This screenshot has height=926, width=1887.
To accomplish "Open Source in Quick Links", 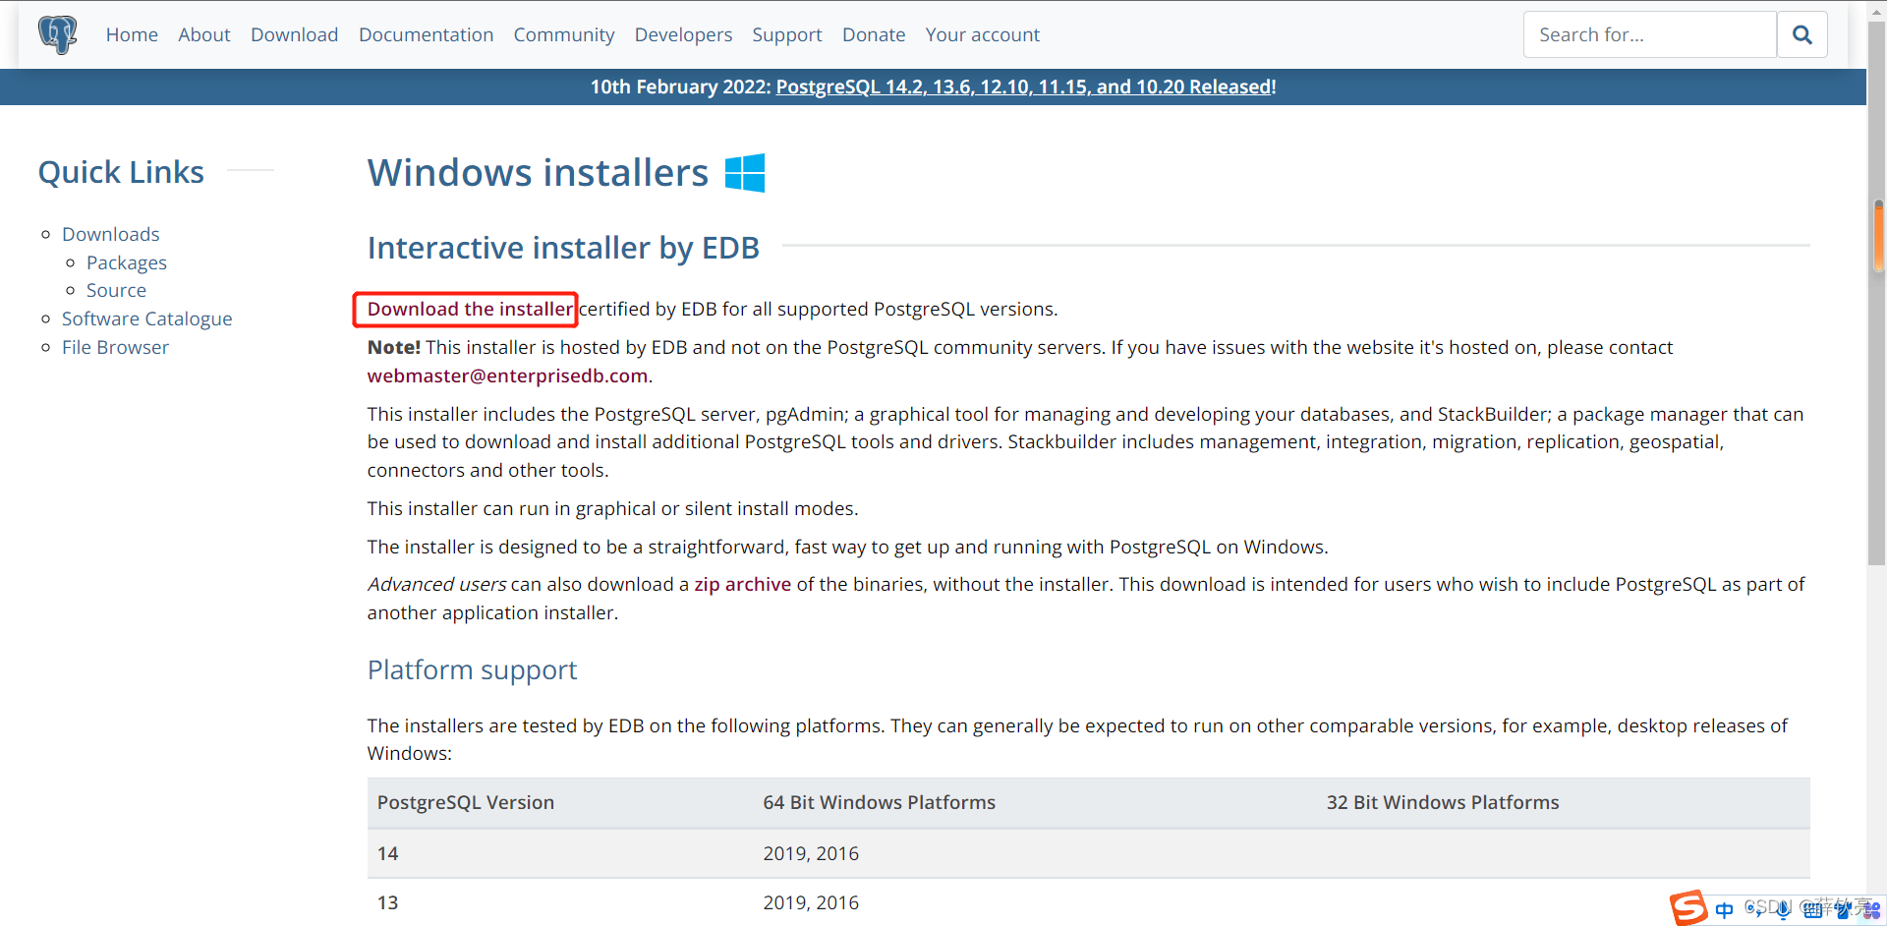I will point(116,290).
